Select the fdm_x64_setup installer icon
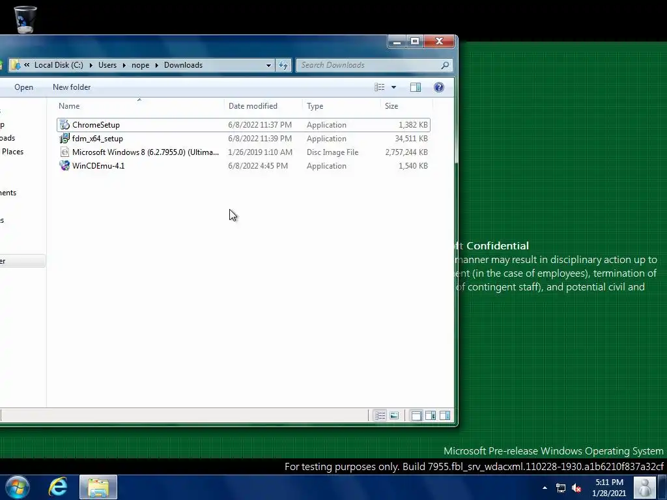The image size is (667, 500). coord(64,138)
